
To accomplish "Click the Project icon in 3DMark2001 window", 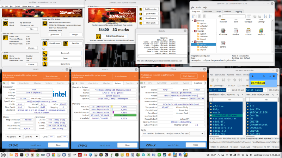I will pos(6,24).
